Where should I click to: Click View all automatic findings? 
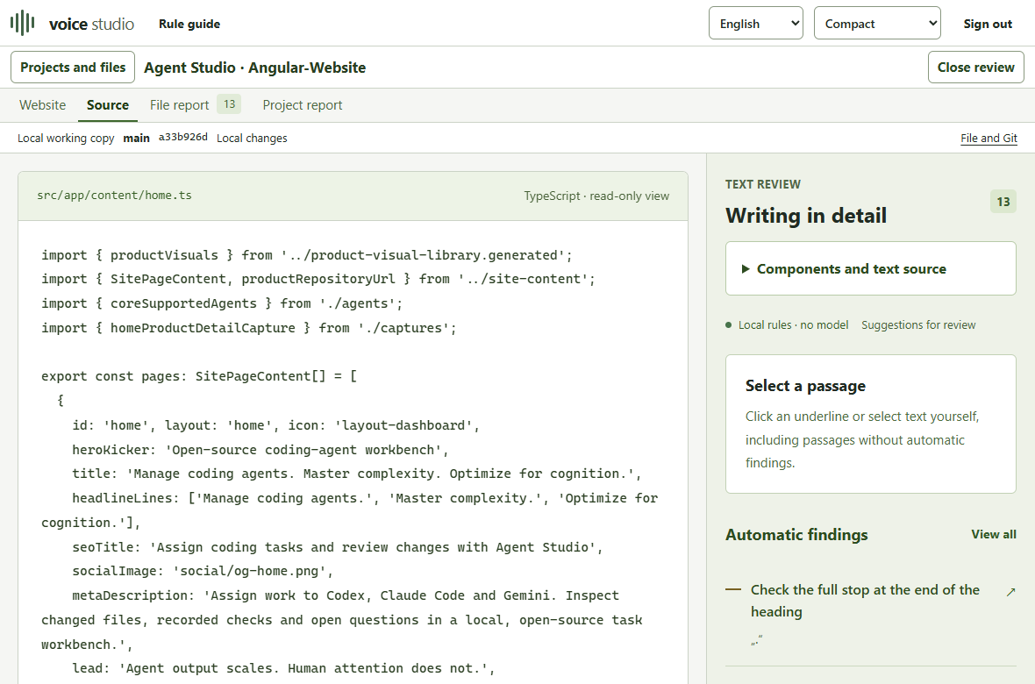click(994, 534)
